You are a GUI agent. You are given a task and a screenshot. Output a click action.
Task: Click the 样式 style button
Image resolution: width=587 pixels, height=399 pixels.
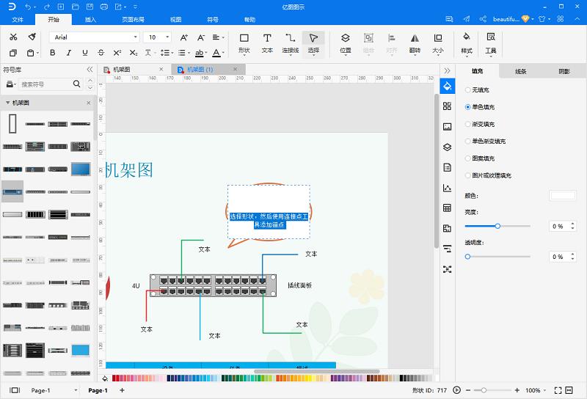466,43
